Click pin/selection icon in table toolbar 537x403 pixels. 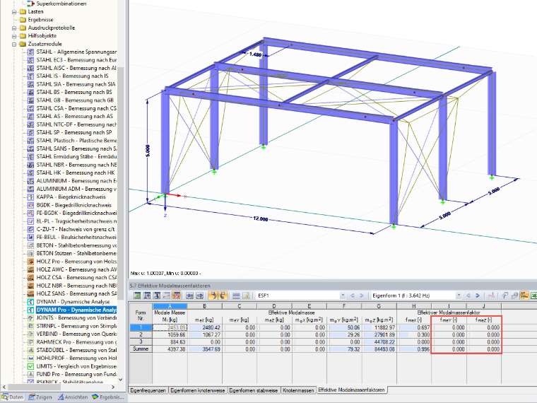[x=504, y=296]
